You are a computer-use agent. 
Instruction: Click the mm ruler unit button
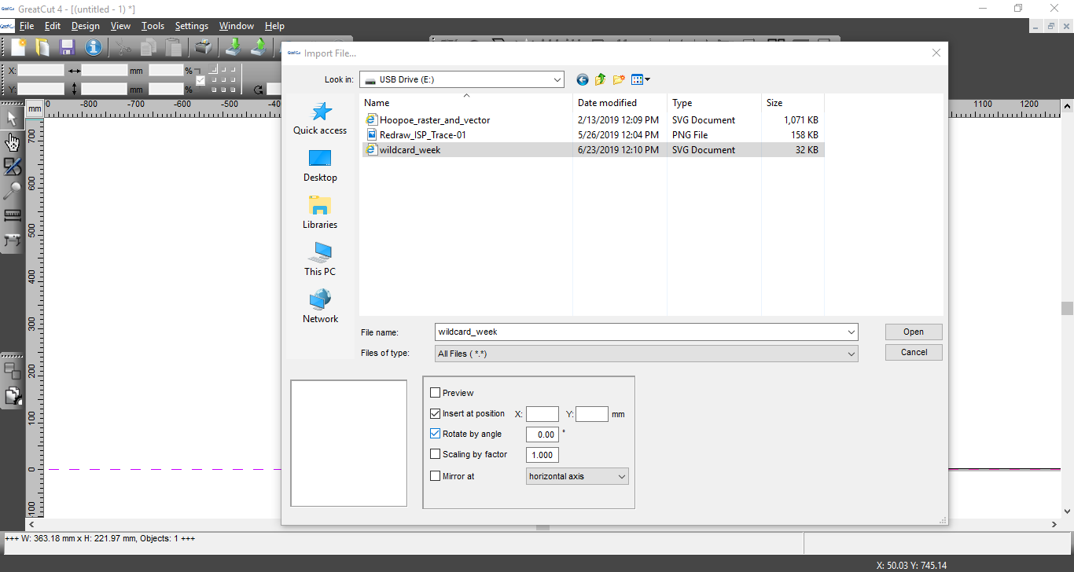pos(35,109)
